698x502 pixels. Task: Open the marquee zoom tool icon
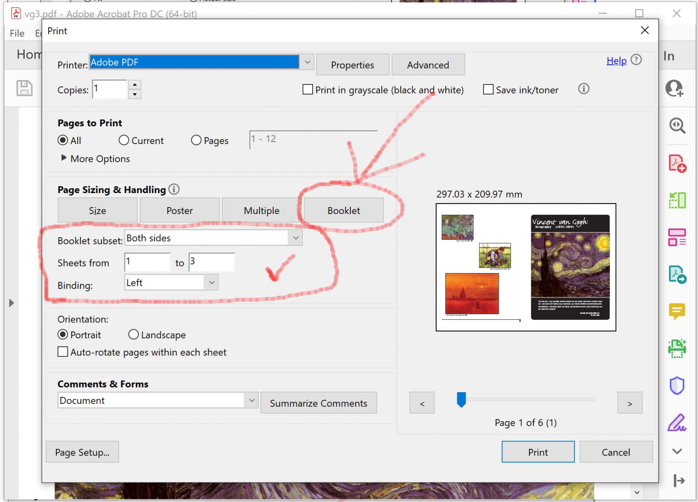677,126
